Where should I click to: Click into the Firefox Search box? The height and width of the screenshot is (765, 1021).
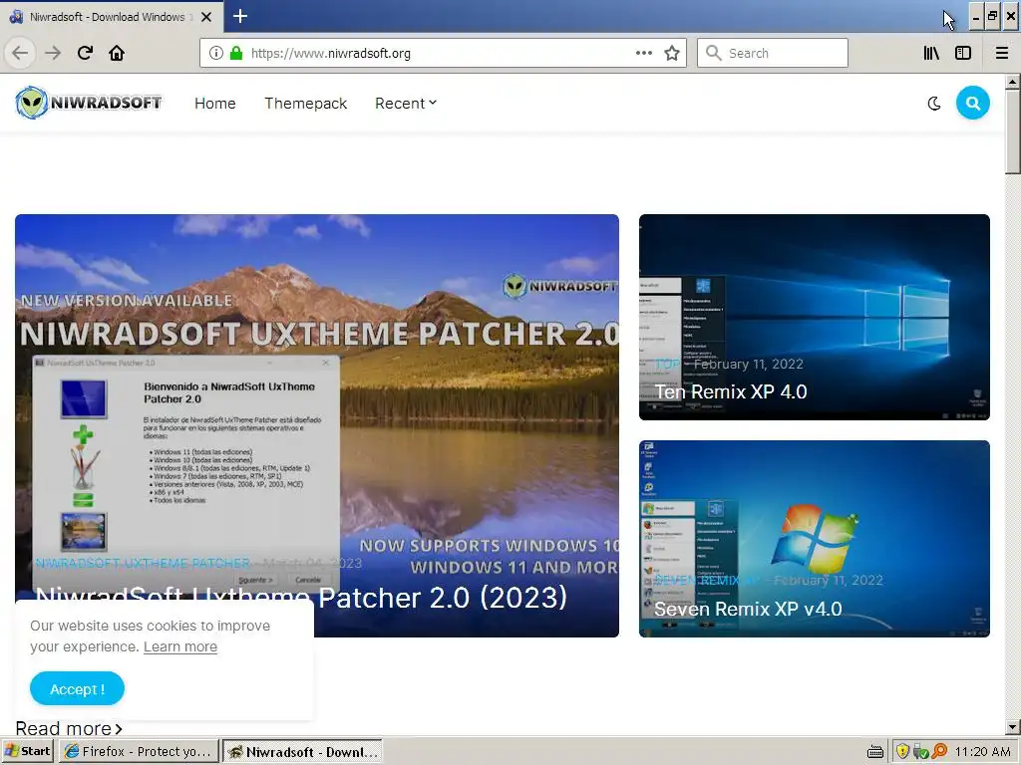pyautogui.click(x=773, y=53)
